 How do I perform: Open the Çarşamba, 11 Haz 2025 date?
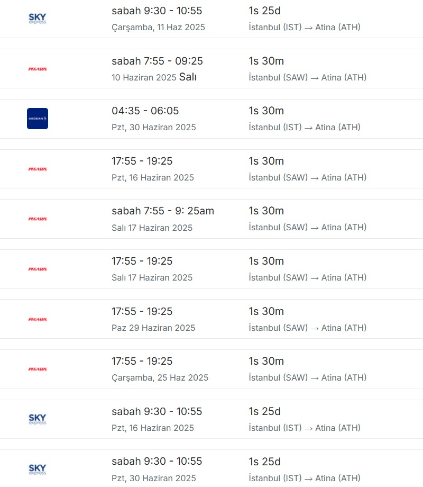pyautogui.click(x=158, y=28)
